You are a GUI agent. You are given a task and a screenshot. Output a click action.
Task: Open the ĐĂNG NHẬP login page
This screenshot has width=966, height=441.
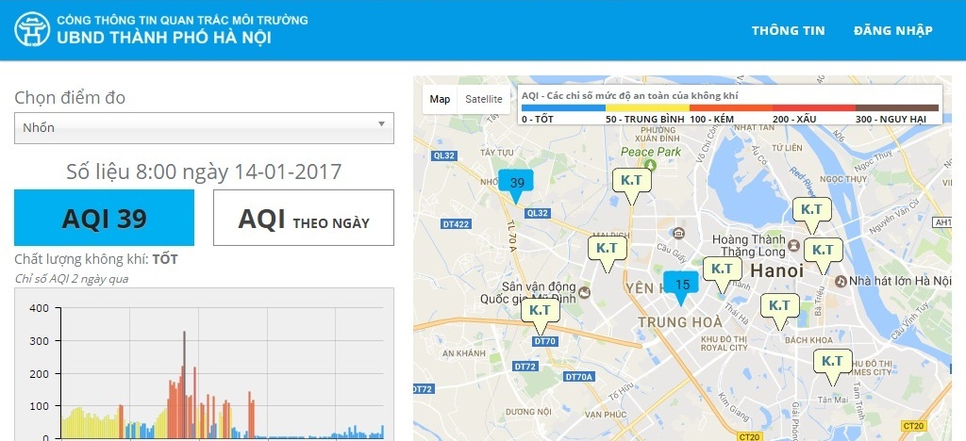click(x=892, y=30)
